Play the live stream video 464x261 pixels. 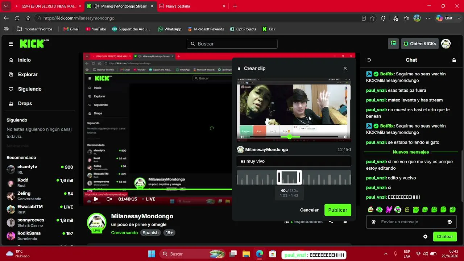[x=96, y=199]
